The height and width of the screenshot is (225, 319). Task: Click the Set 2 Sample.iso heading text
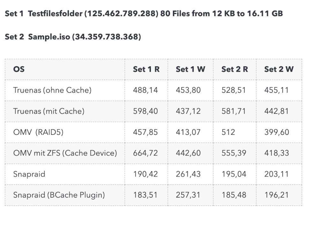coord(73,37)
